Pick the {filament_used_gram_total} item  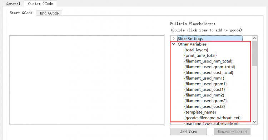[209, 67]
